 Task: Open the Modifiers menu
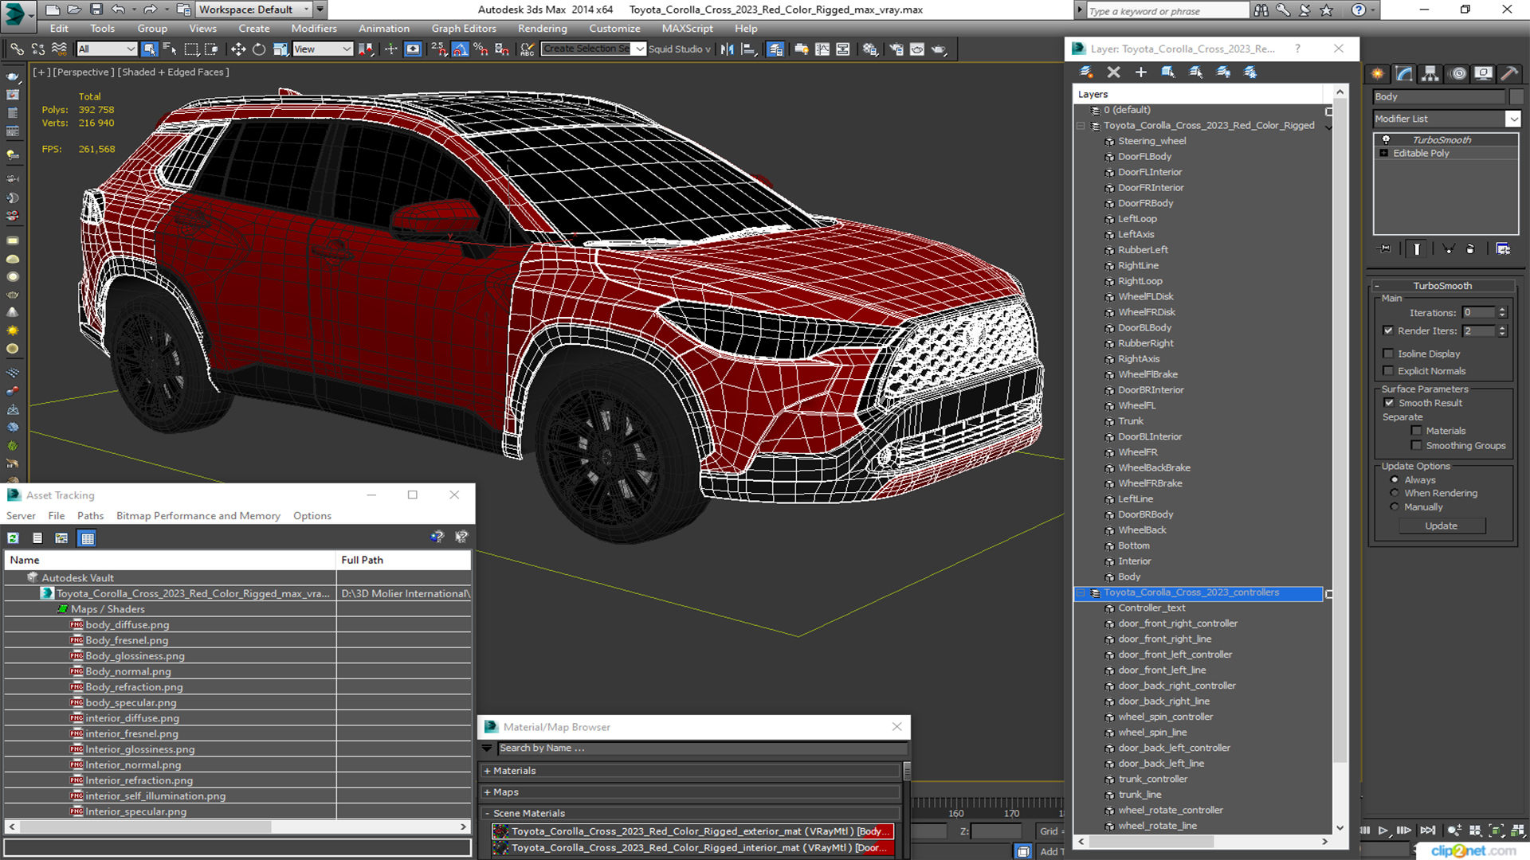[313, 29]
